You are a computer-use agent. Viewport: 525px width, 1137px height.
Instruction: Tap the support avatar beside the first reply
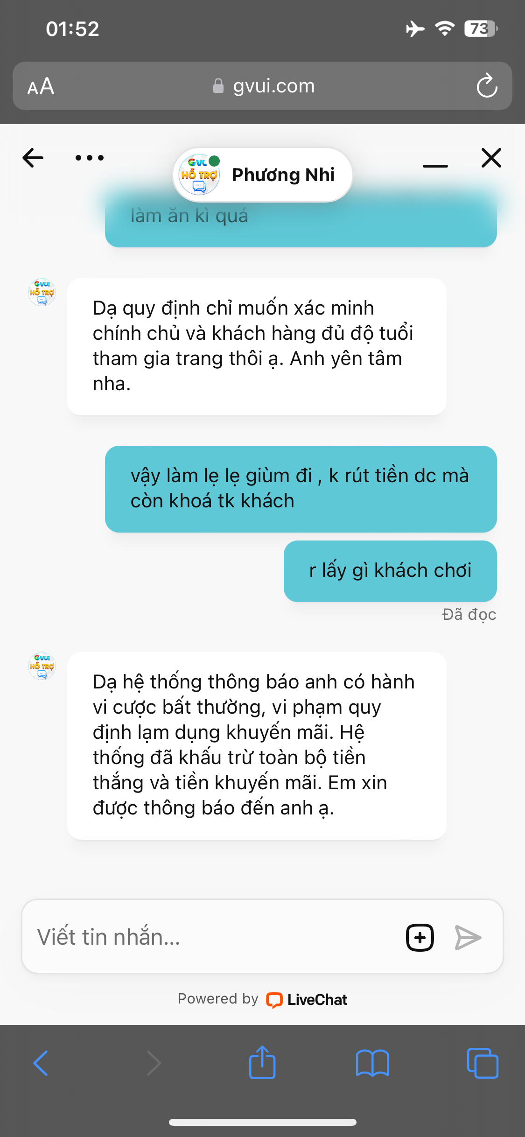(x=42, y=292)
